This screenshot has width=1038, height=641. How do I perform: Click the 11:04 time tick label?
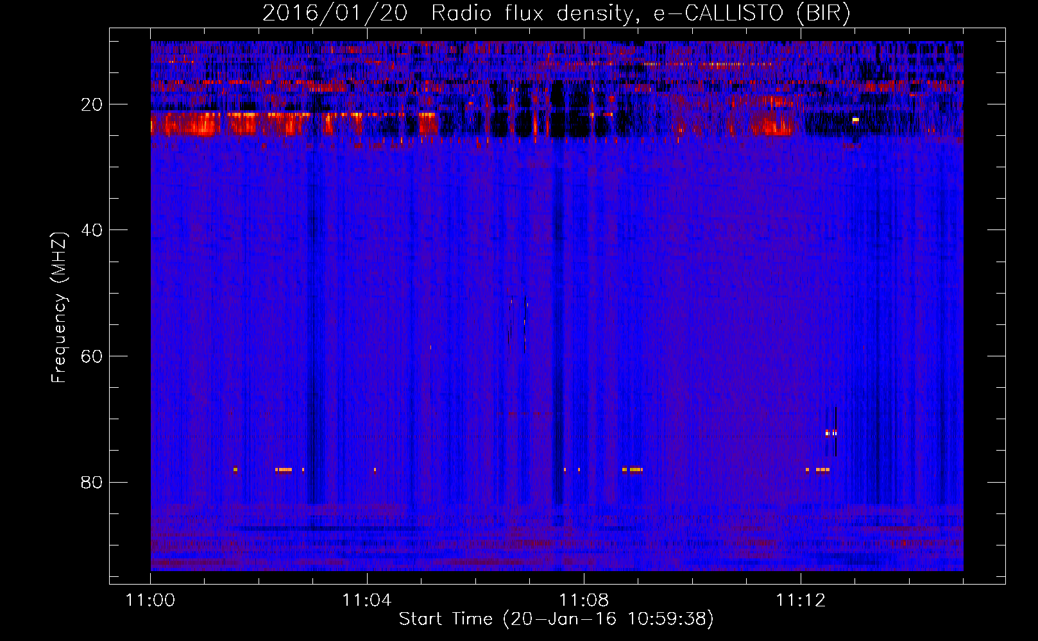click(x=367, y=601)
